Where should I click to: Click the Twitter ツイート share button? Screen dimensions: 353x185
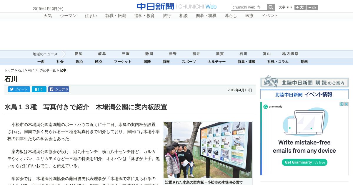pyautogui.click(x=19, y=89)
